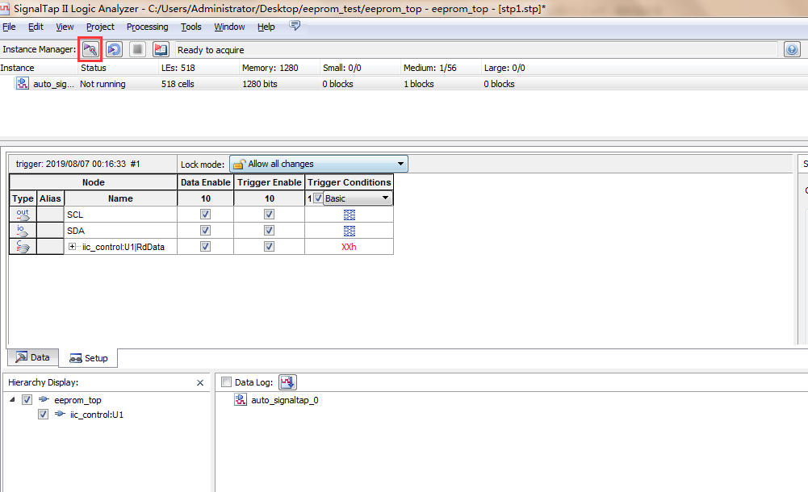Click the 1280 bits memory value
Screen dimensions: 808x492
[260, 84]
